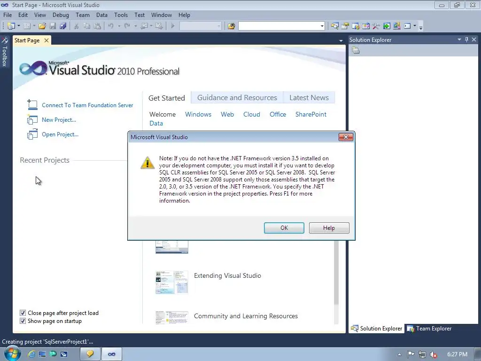Open the Find combo box dropdown arrow
481x361 pixels.
point(322,26)
